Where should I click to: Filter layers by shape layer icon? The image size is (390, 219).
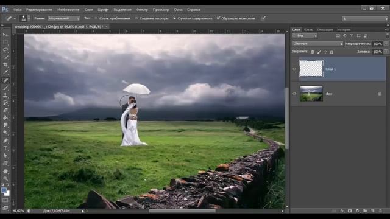coord(359,36)
